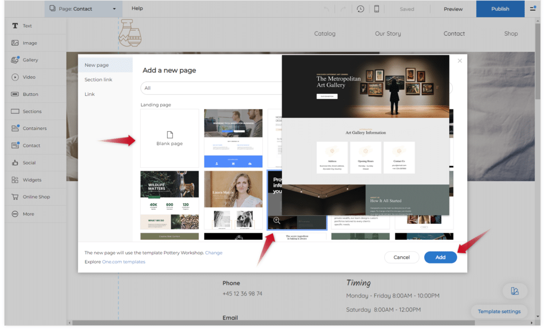
Task: Click the magnifier zoom icon on template
Action: [x=277, y=220]
